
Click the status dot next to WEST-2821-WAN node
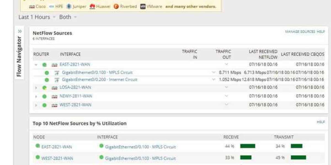(44, 105)
